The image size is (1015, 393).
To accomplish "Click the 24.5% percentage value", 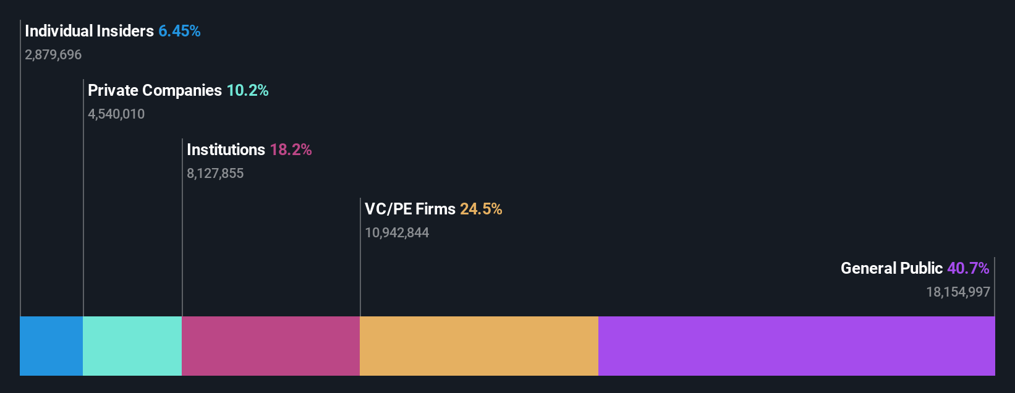I will (481, 209).
